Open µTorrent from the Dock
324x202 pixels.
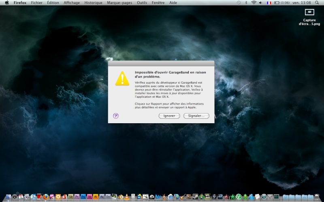(239, 197)
